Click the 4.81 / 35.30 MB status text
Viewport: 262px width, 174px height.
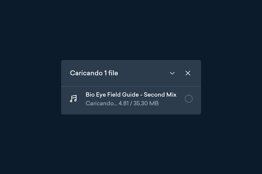[138, 103]
